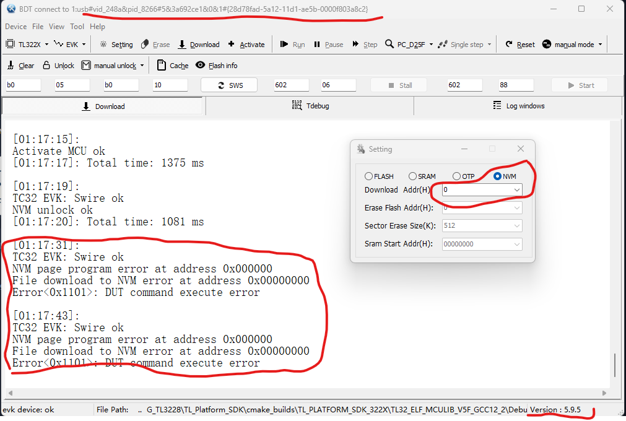This screenshot has width=626, height=421.
Task: Select the SRAM radio button
Action: tap(412, 176)
